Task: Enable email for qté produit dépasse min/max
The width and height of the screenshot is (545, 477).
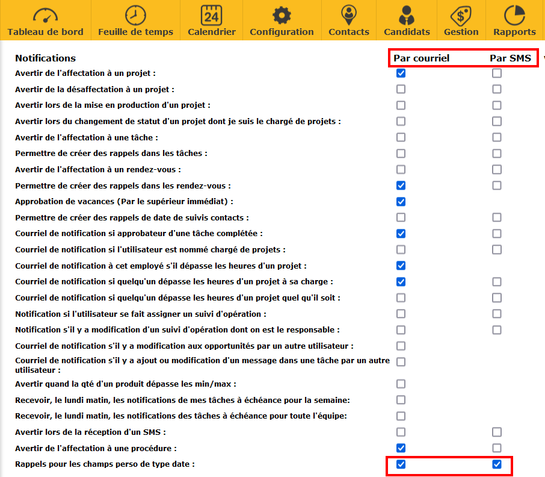Action: [401, 384]
